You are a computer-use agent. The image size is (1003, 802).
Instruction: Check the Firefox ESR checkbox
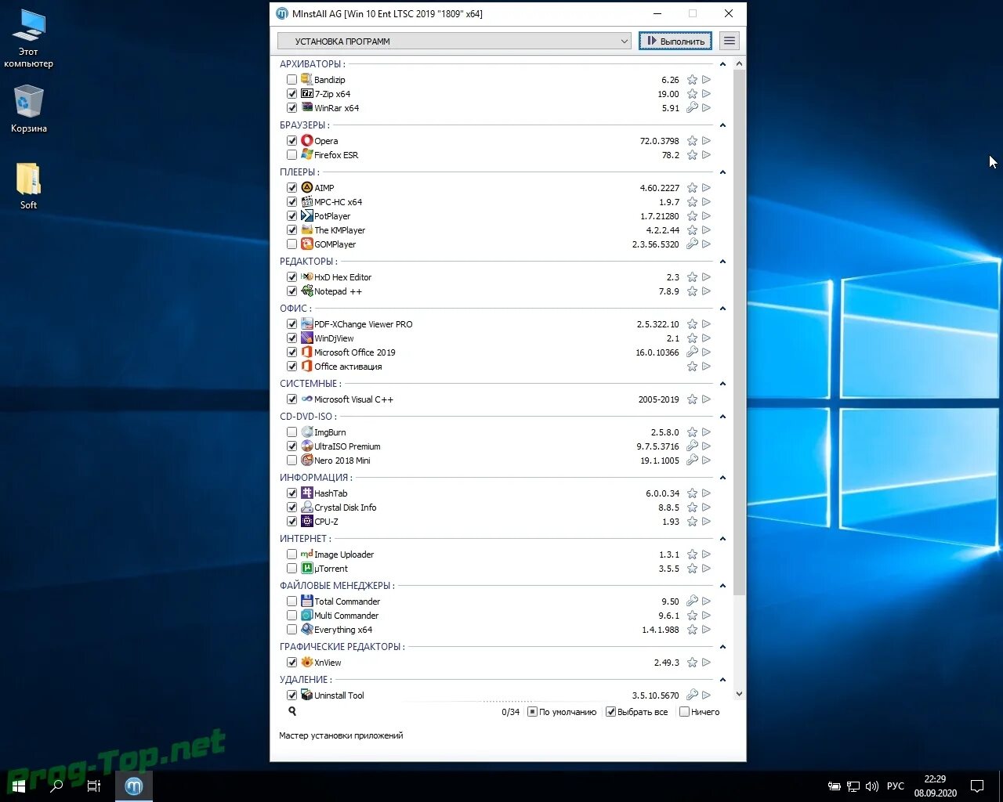[291, 155]
